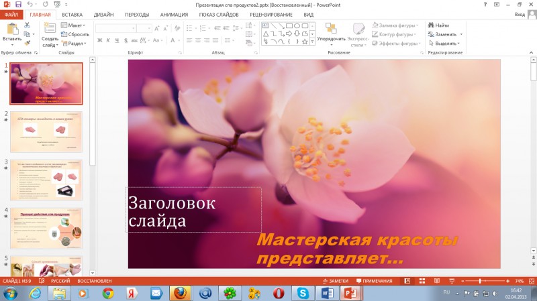The image size is (537, 301).
Task: Increase font size with the larger A icon
Action: tap(157, 28)
